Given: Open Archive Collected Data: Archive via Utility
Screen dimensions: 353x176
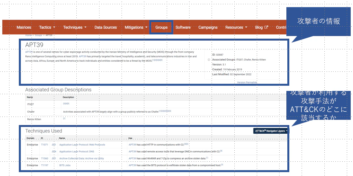Looking at the screenshot, I should point(82,158).
